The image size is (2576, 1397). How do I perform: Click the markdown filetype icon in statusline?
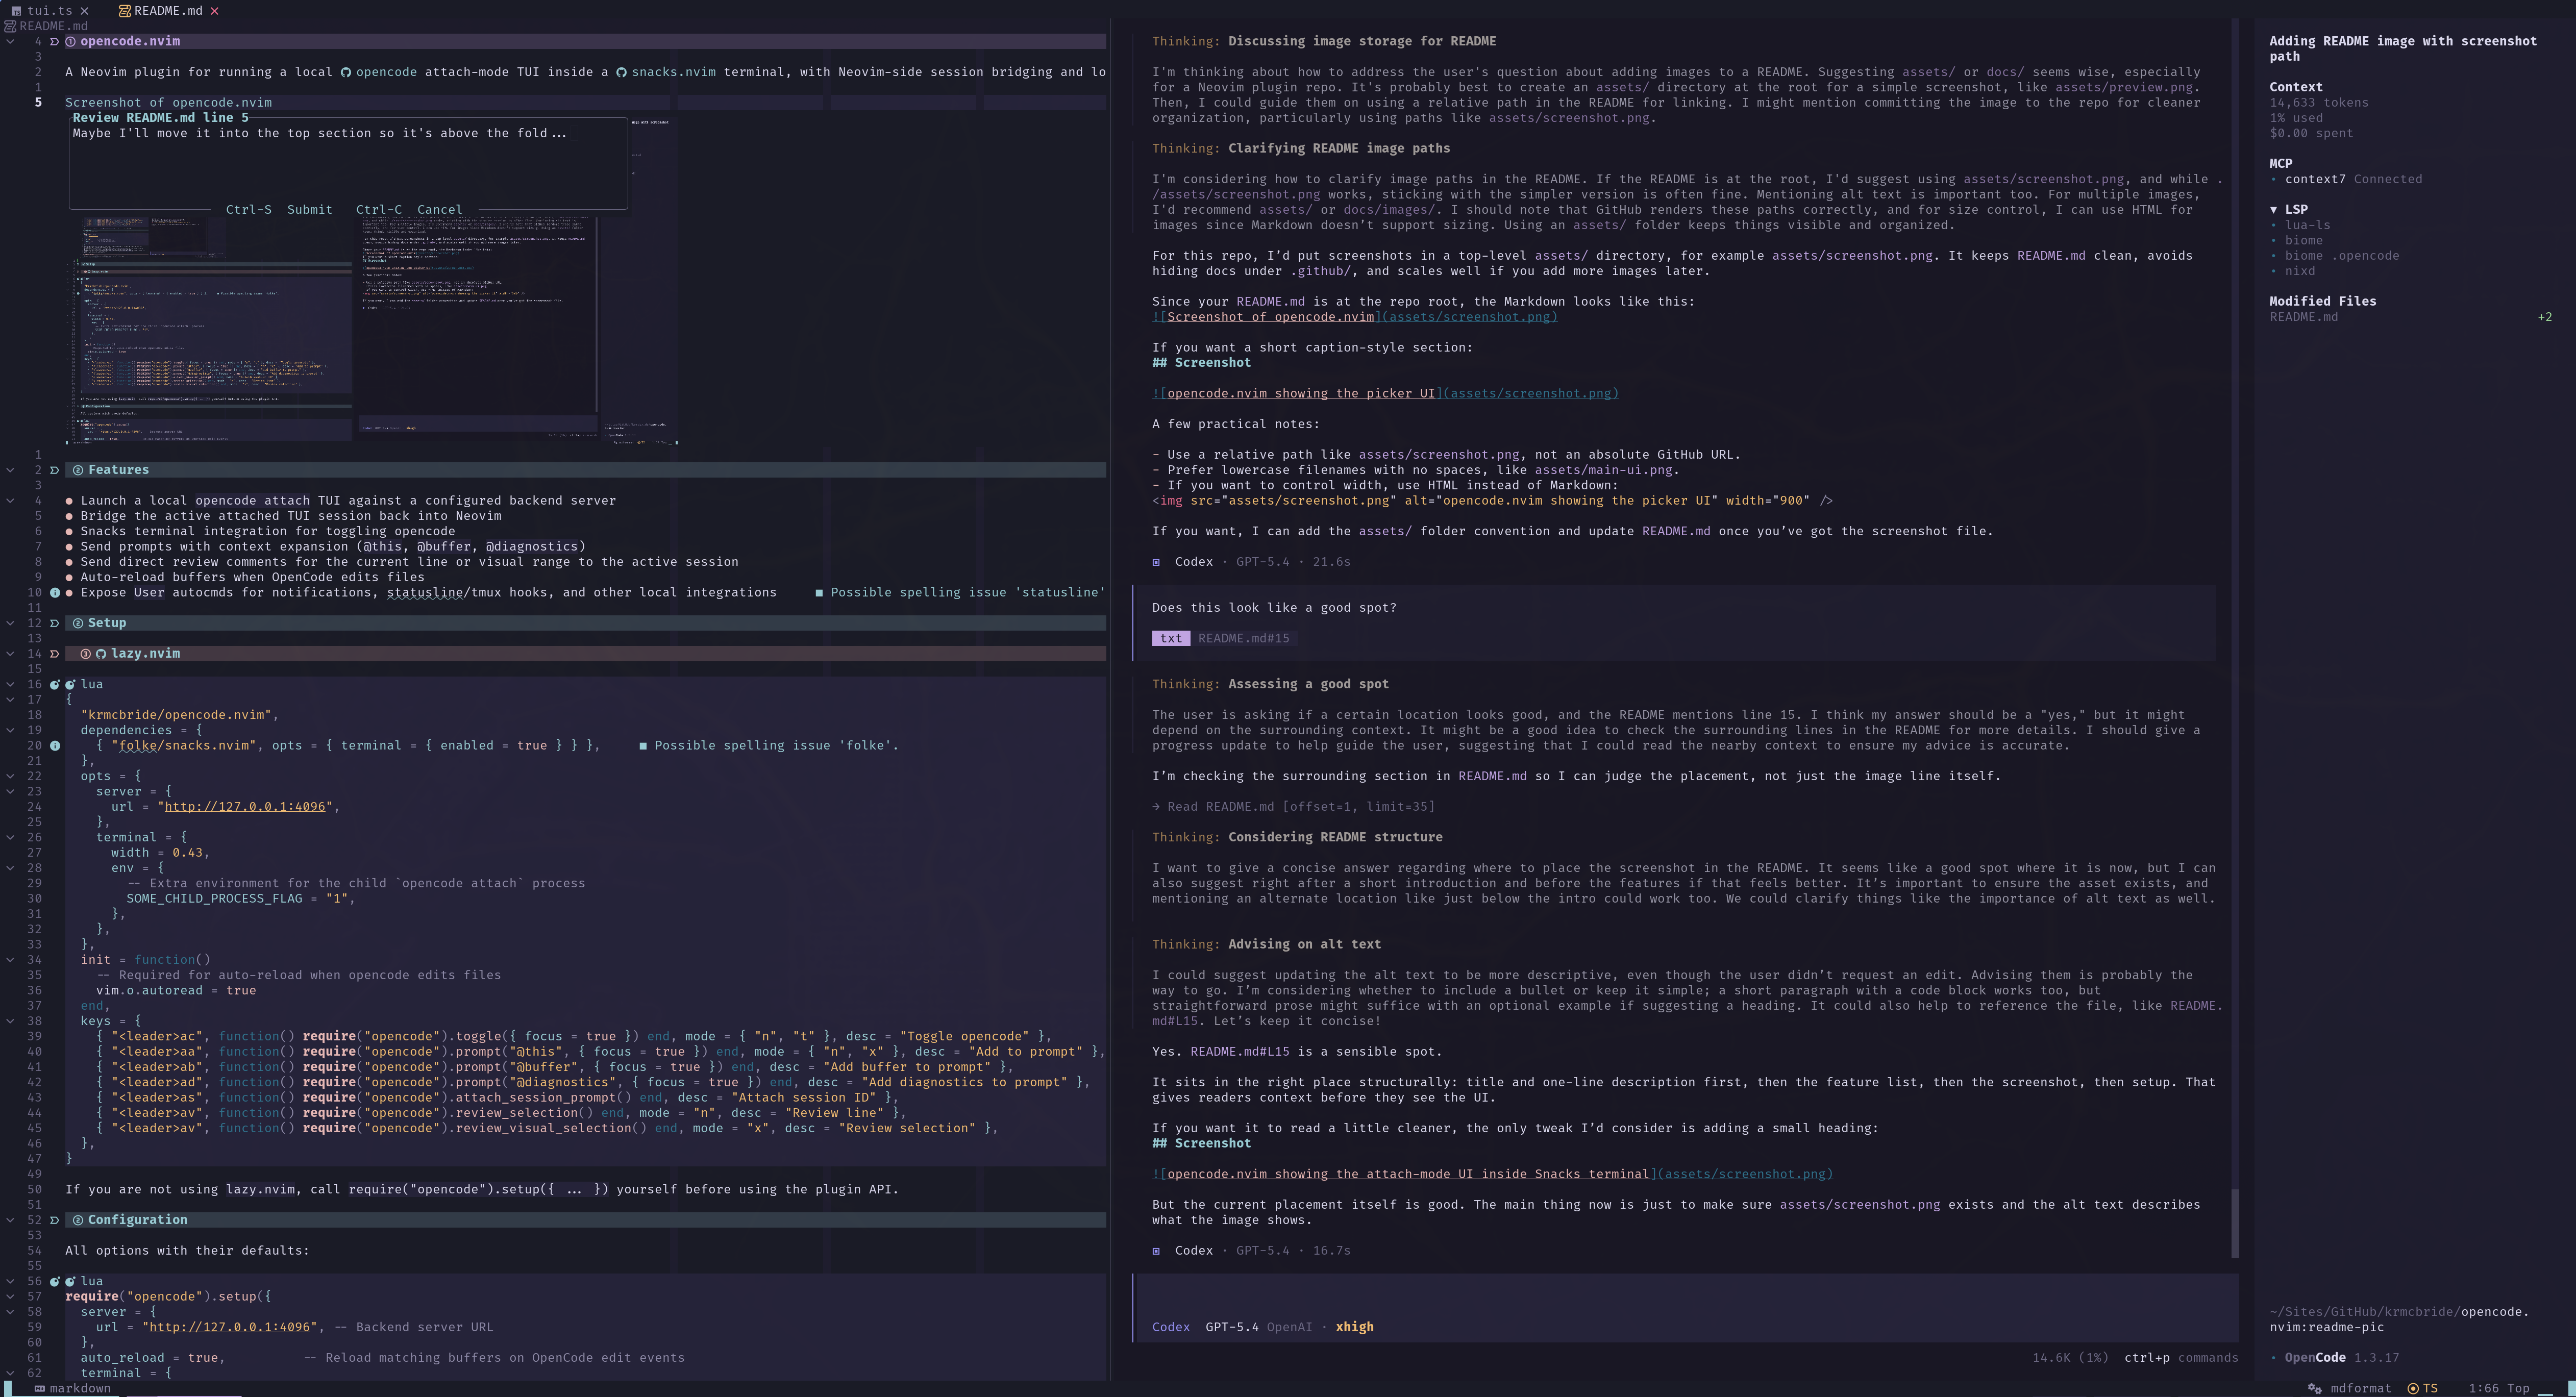pos(40,1388)
